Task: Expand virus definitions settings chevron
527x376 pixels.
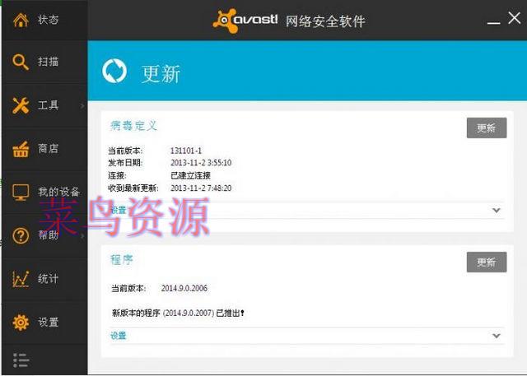Action: 497,211
